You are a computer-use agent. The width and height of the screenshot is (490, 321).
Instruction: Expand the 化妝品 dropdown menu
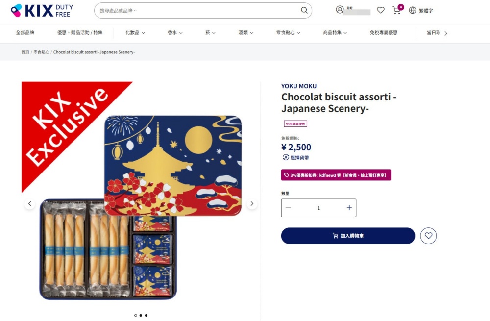(x=135, y=33)
